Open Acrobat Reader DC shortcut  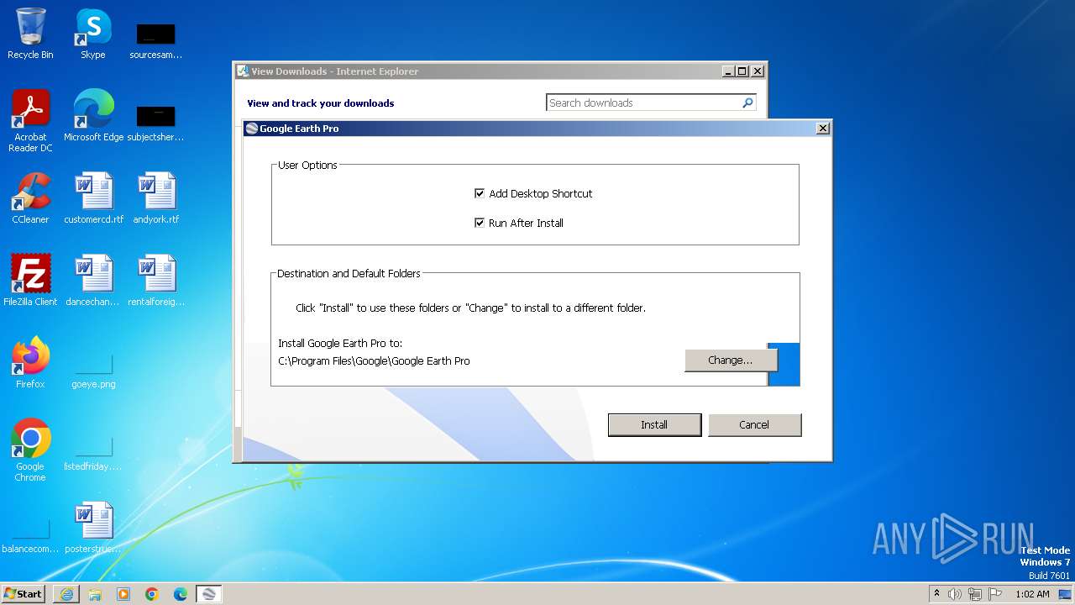coord(30,121)
